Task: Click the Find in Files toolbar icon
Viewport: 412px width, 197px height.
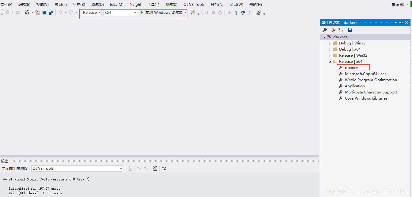Action: (x=193, y=13)
